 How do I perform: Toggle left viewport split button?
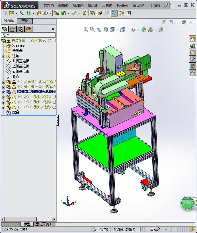click(x=164, y=22)
